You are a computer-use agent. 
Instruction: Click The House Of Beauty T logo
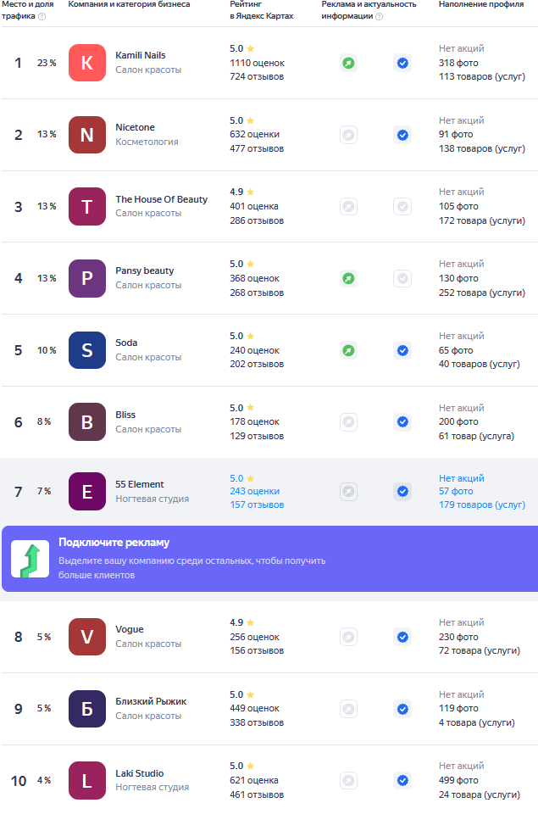[x=86, y=207]
